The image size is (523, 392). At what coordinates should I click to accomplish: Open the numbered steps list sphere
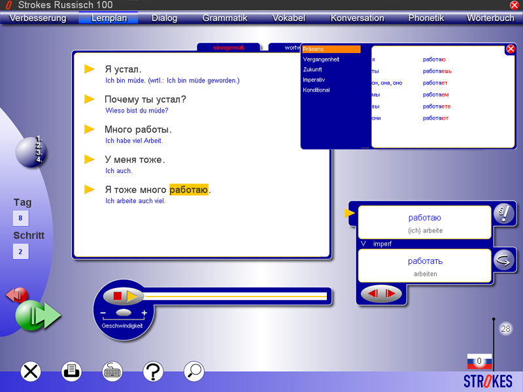tap(31, 152)
